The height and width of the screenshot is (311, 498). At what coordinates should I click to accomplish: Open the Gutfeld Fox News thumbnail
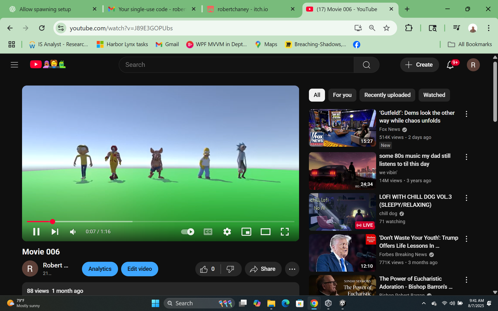coord(342,128)
